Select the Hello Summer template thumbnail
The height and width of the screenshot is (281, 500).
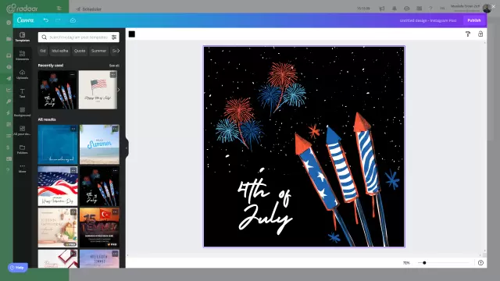click(99, 144)
